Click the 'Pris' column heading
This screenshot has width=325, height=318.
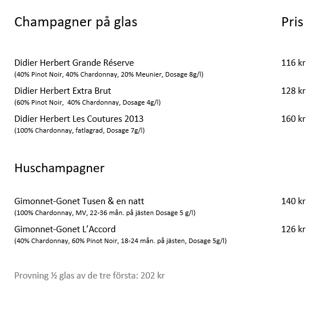pos(292,22)
